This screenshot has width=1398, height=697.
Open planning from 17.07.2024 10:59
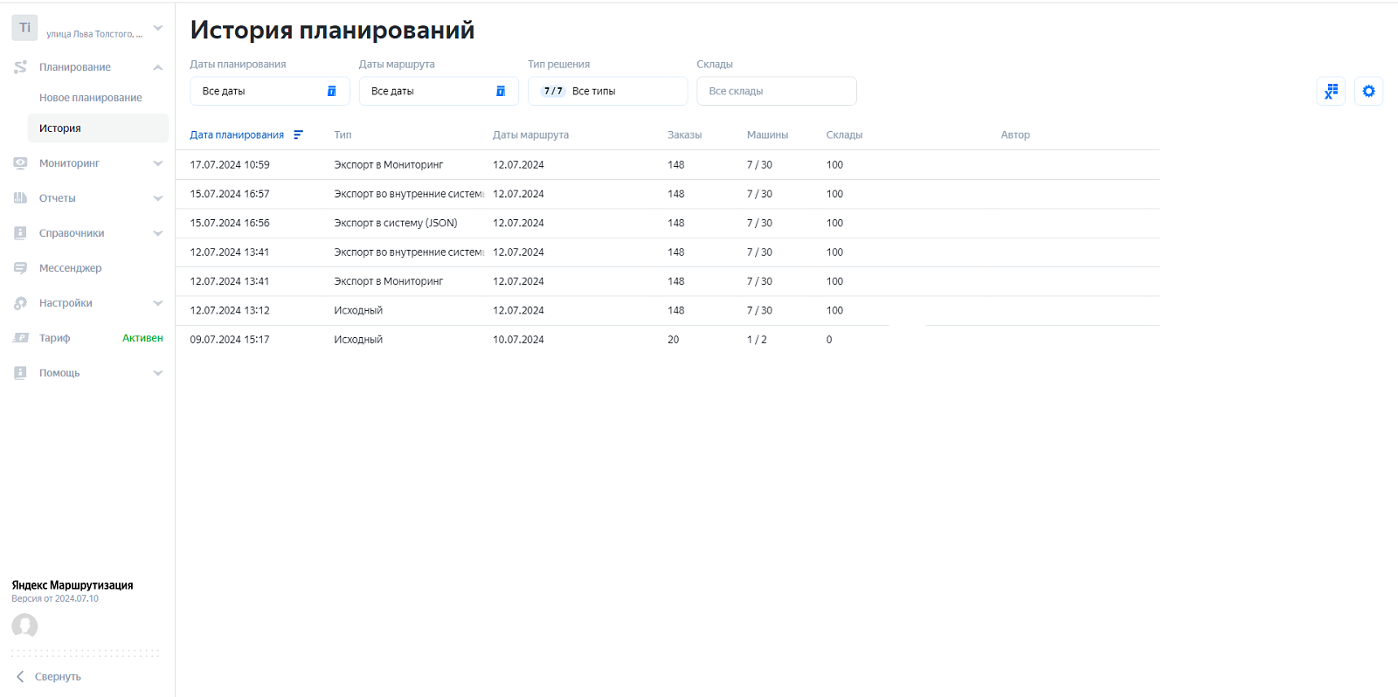pyautogui.click(x=668, y=165)
